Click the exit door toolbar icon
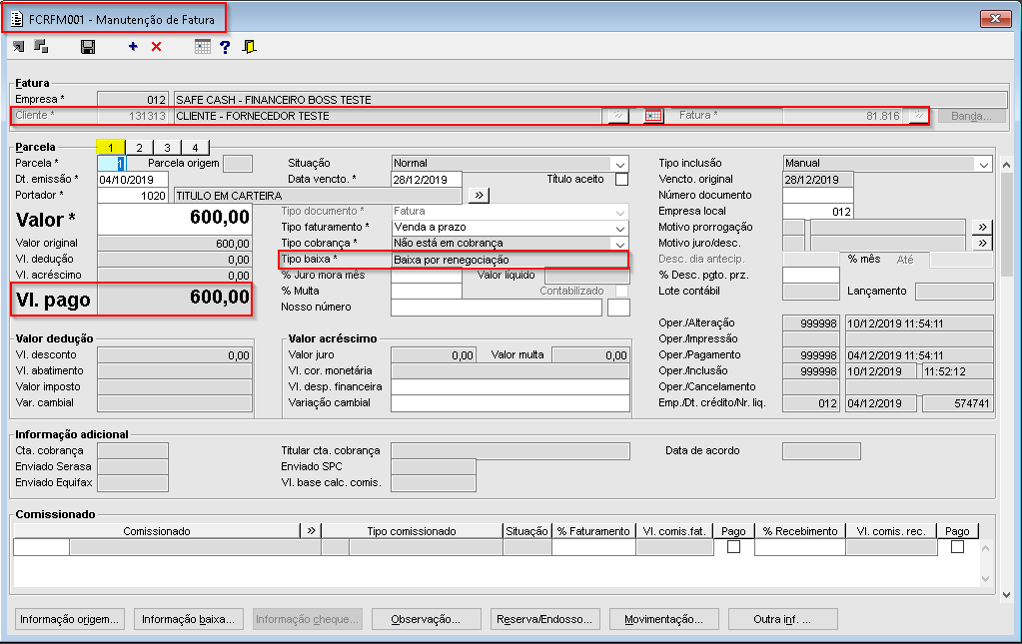This screenshot has height=644, width=1022. [249, 46]
